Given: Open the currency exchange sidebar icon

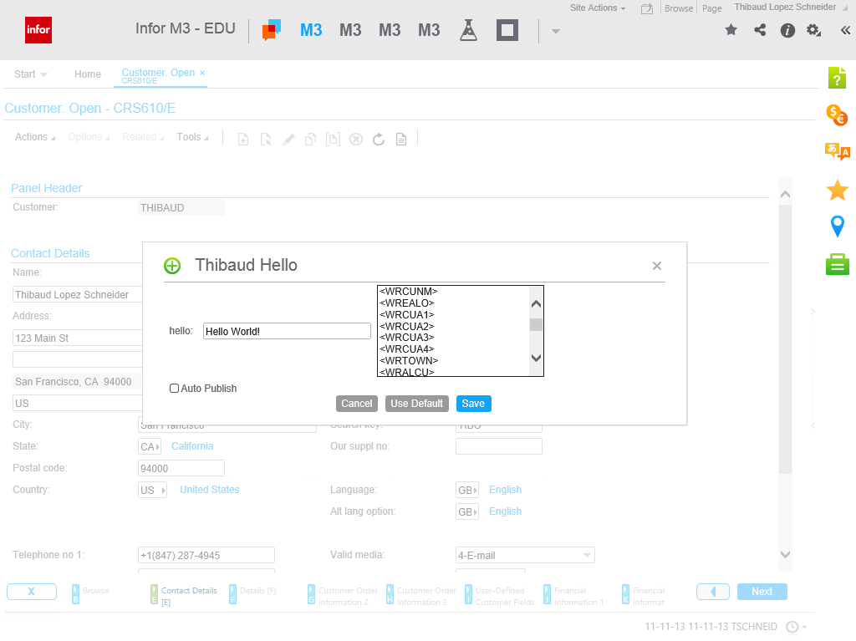Looking at the screenshot, I should point(837,115).
